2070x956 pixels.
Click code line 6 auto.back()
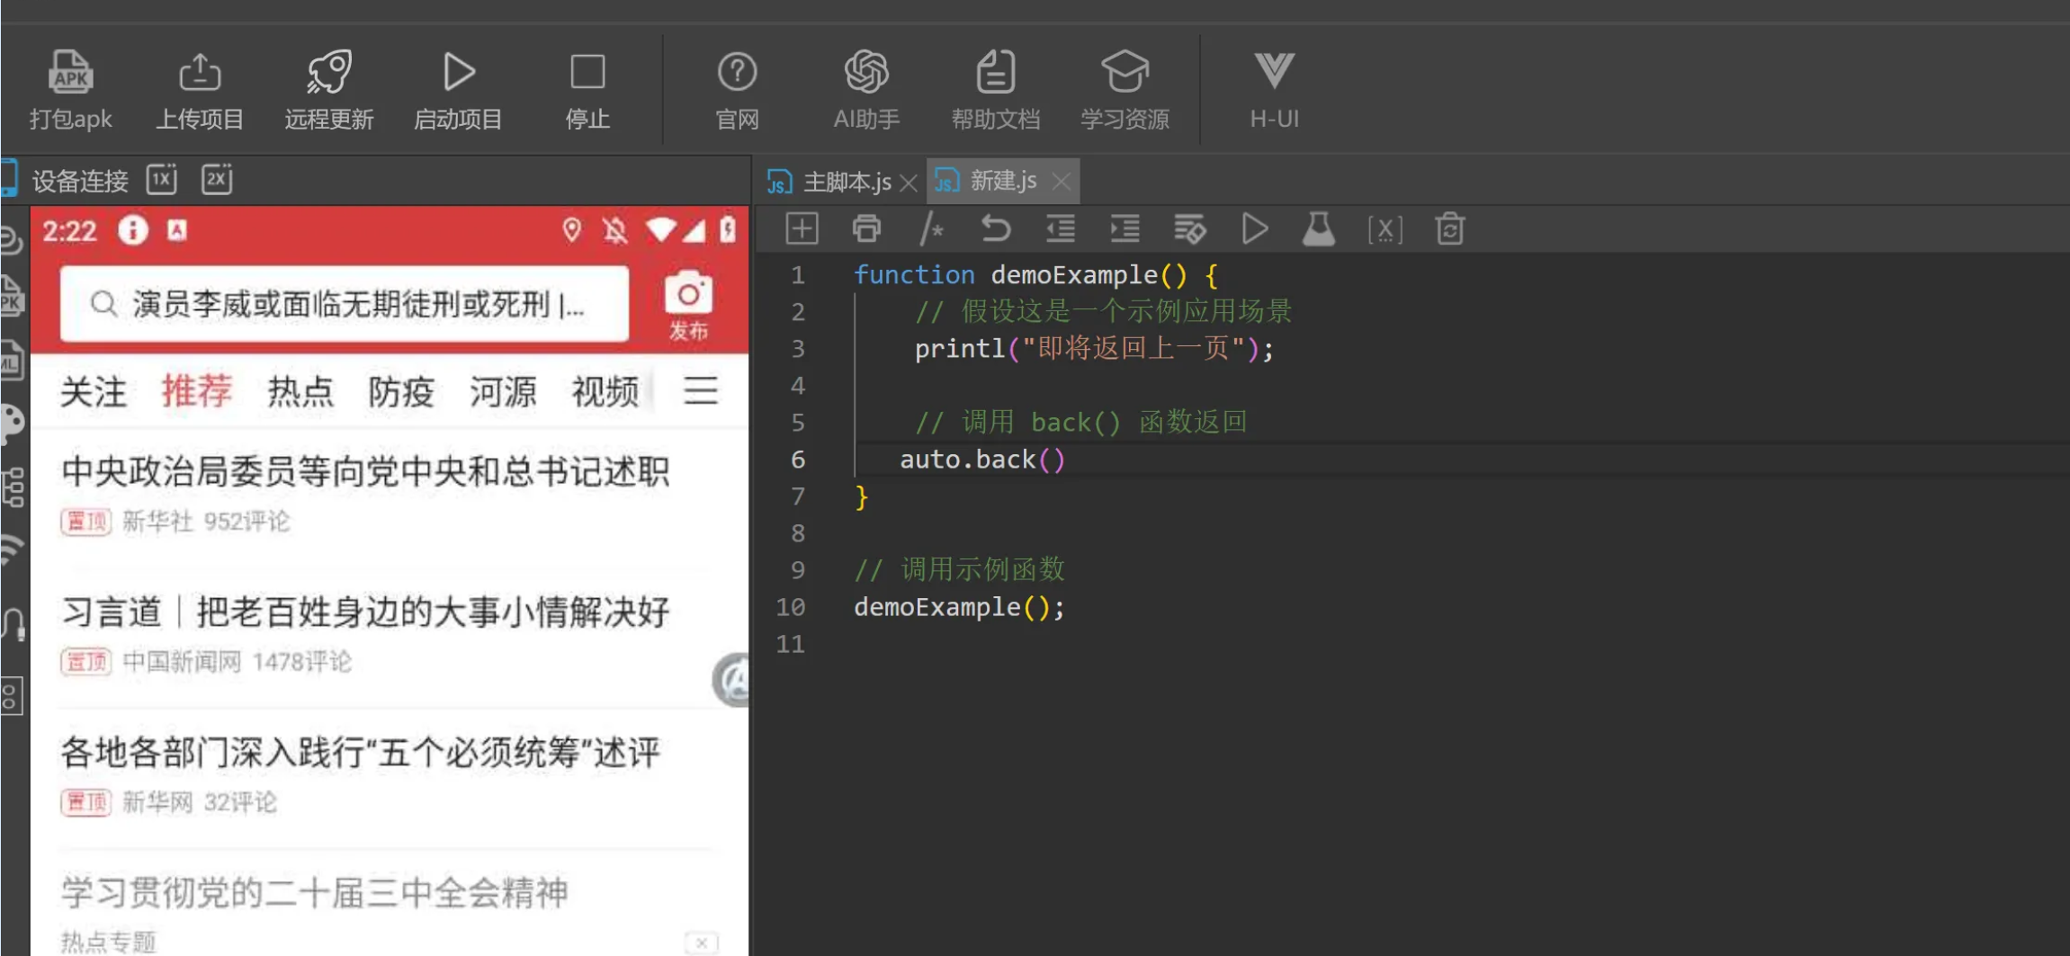point(982,460)
